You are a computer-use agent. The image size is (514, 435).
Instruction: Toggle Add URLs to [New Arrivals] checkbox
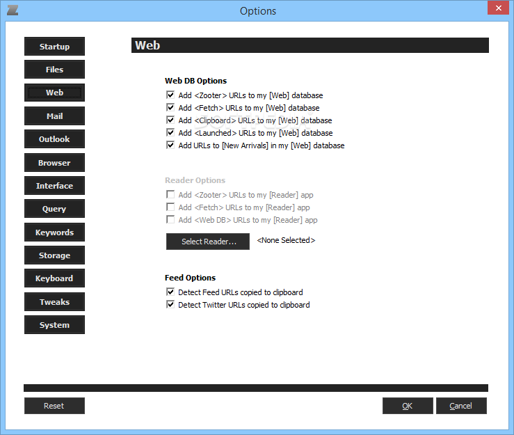pyautogui.click(x=170, y=145)
